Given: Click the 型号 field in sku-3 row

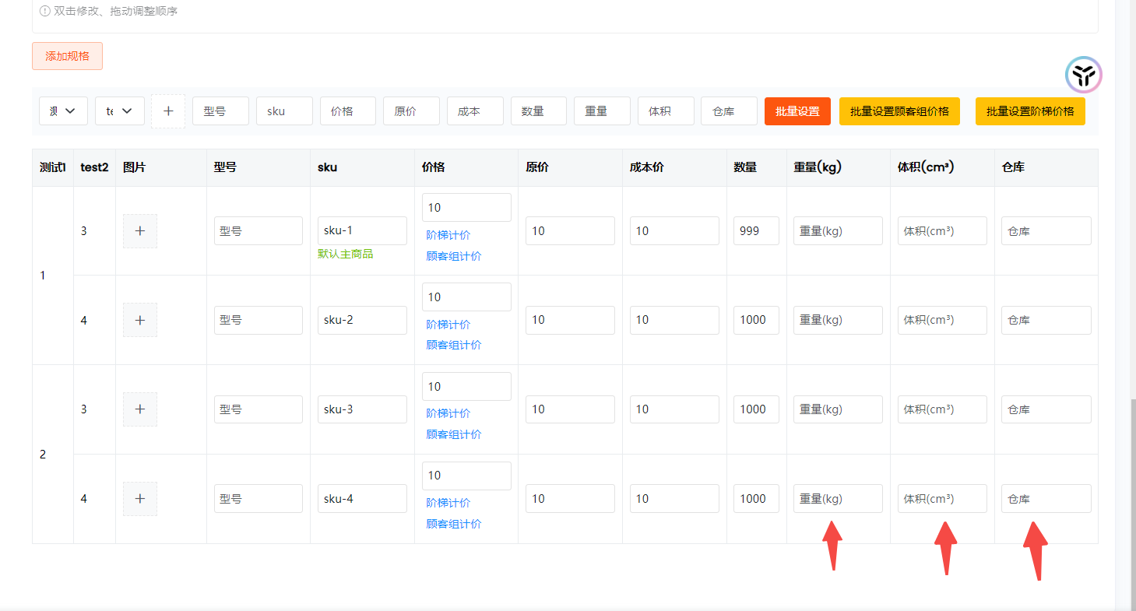Looking at the screenshot, I should click(259, 409).
